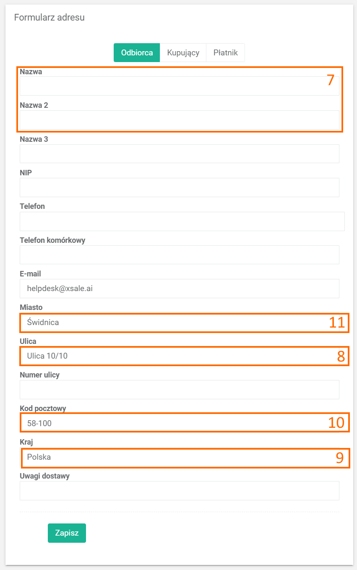This screenshot has height=570, width=357.
Task: Select the empty Numer ulicy field
Action: (x=179, y=390)
